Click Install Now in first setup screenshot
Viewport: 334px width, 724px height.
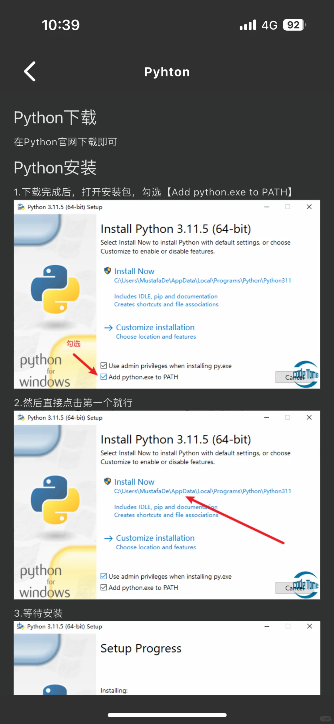134,271
